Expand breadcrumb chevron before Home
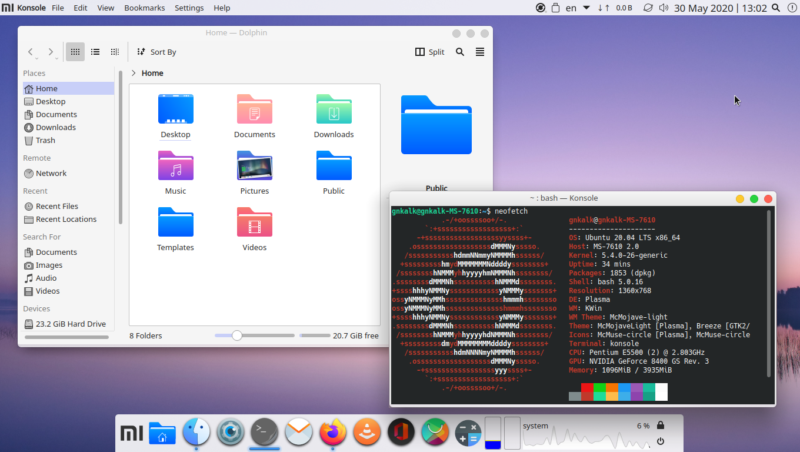Viewport: 800px width, 452px height. tap(134, 73)
